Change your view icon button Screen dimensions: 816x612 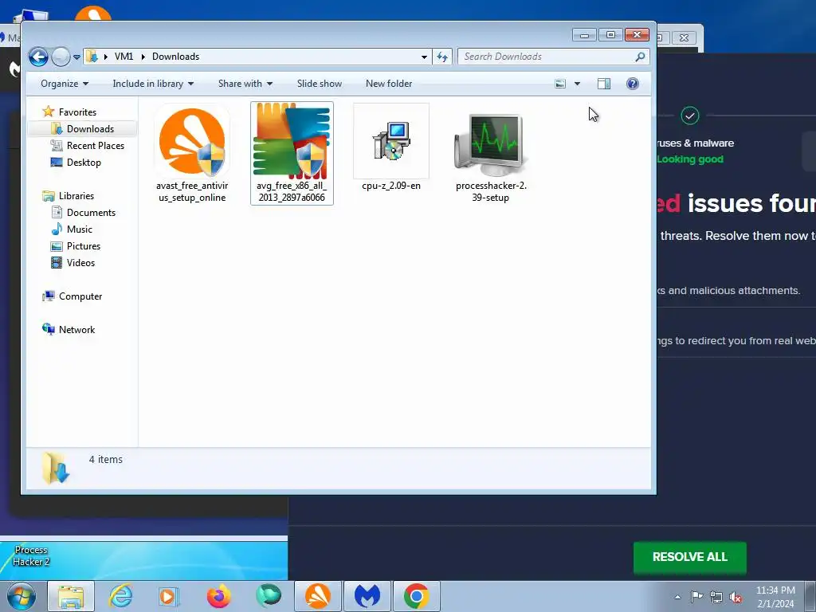click(560, 84)
